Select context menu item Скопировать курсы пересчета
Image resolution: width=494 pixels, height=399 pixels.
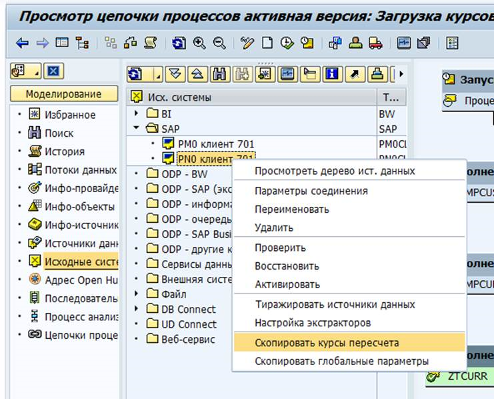click(349, 343)
